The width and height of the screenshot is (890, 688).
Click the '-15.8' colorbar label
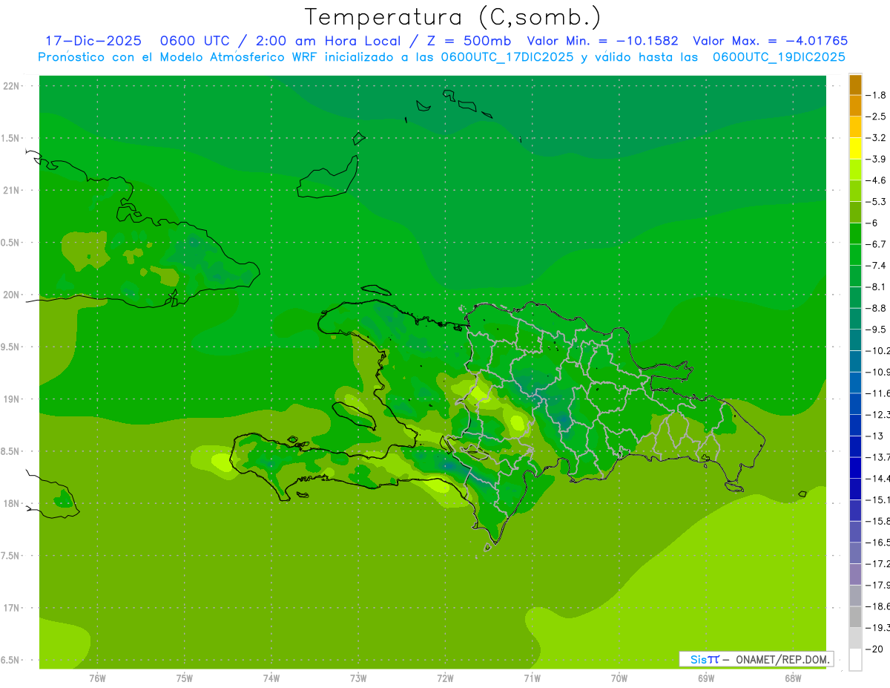[878, 521]
